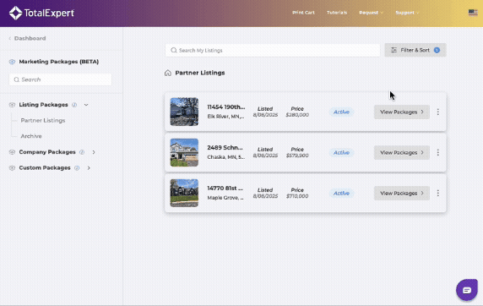
Task: Click the US flag language icon
Action: click(473, 13)
